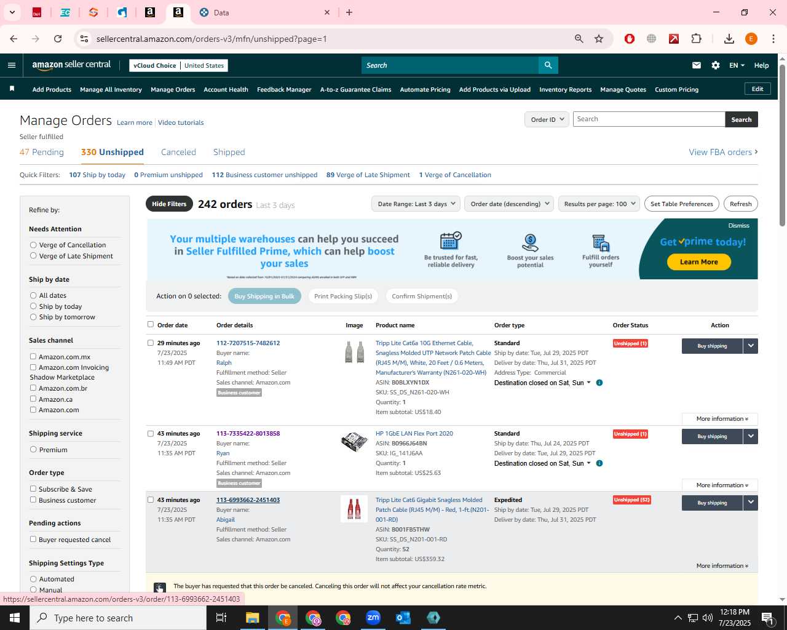Check the Amazon.com.mx sales channel
Viewport: 787px width, 630px height.
pyautogui.click(x=33, y=356)
